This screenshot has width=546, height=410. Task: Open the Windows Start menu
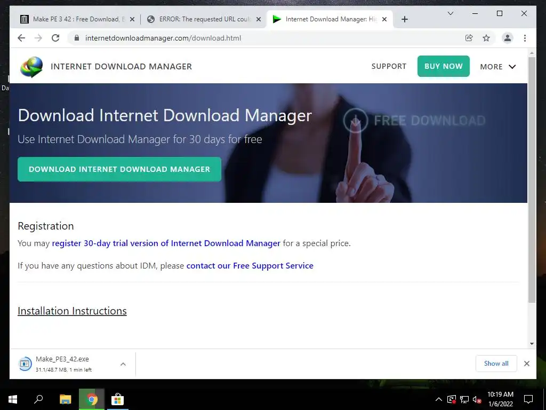click(x=13, y=399)
